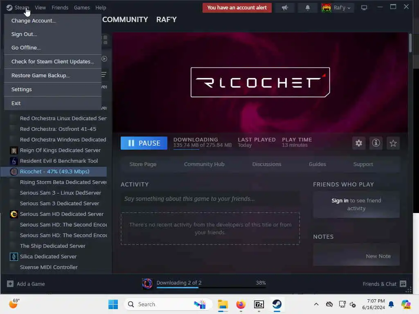Click the Windows taskbar Search box

(x=168, y=304)
